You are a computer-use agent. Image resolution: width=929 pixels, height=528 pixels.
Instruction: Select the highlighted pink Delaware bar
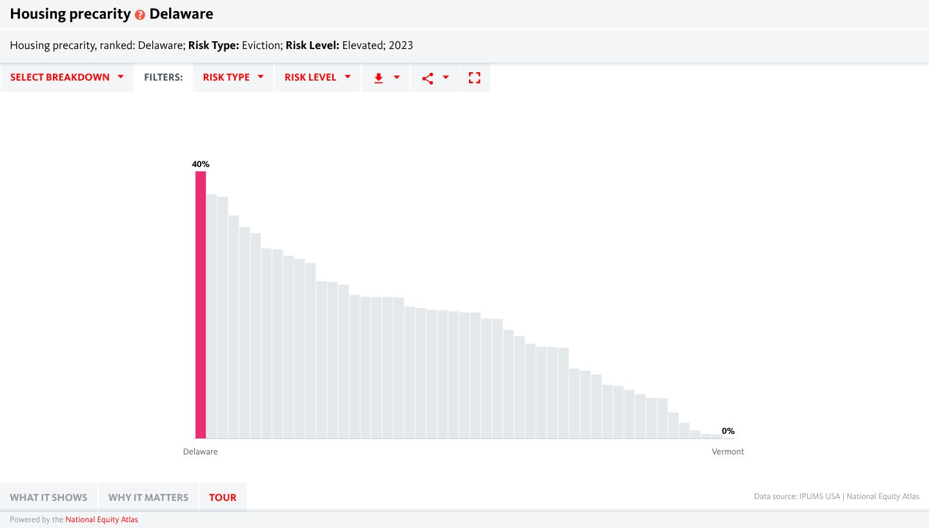(201, 304)
